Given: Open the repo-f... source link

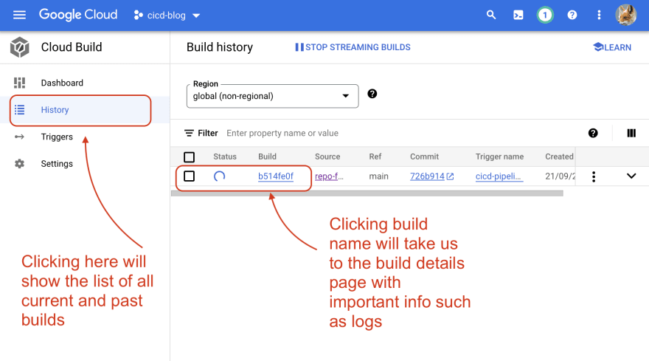Looking at the screenshot, I should [329, 176].
